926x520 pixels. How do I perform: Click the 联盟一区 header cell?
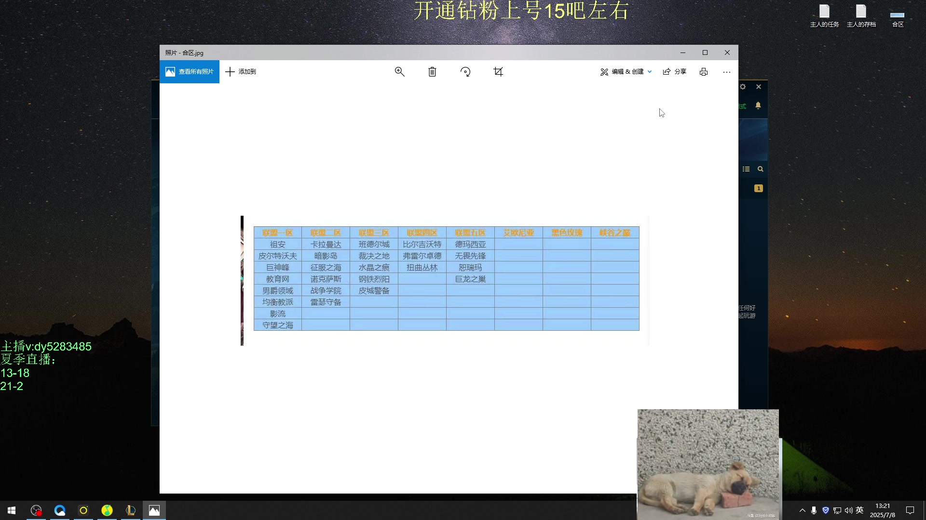tap(278, 233)
